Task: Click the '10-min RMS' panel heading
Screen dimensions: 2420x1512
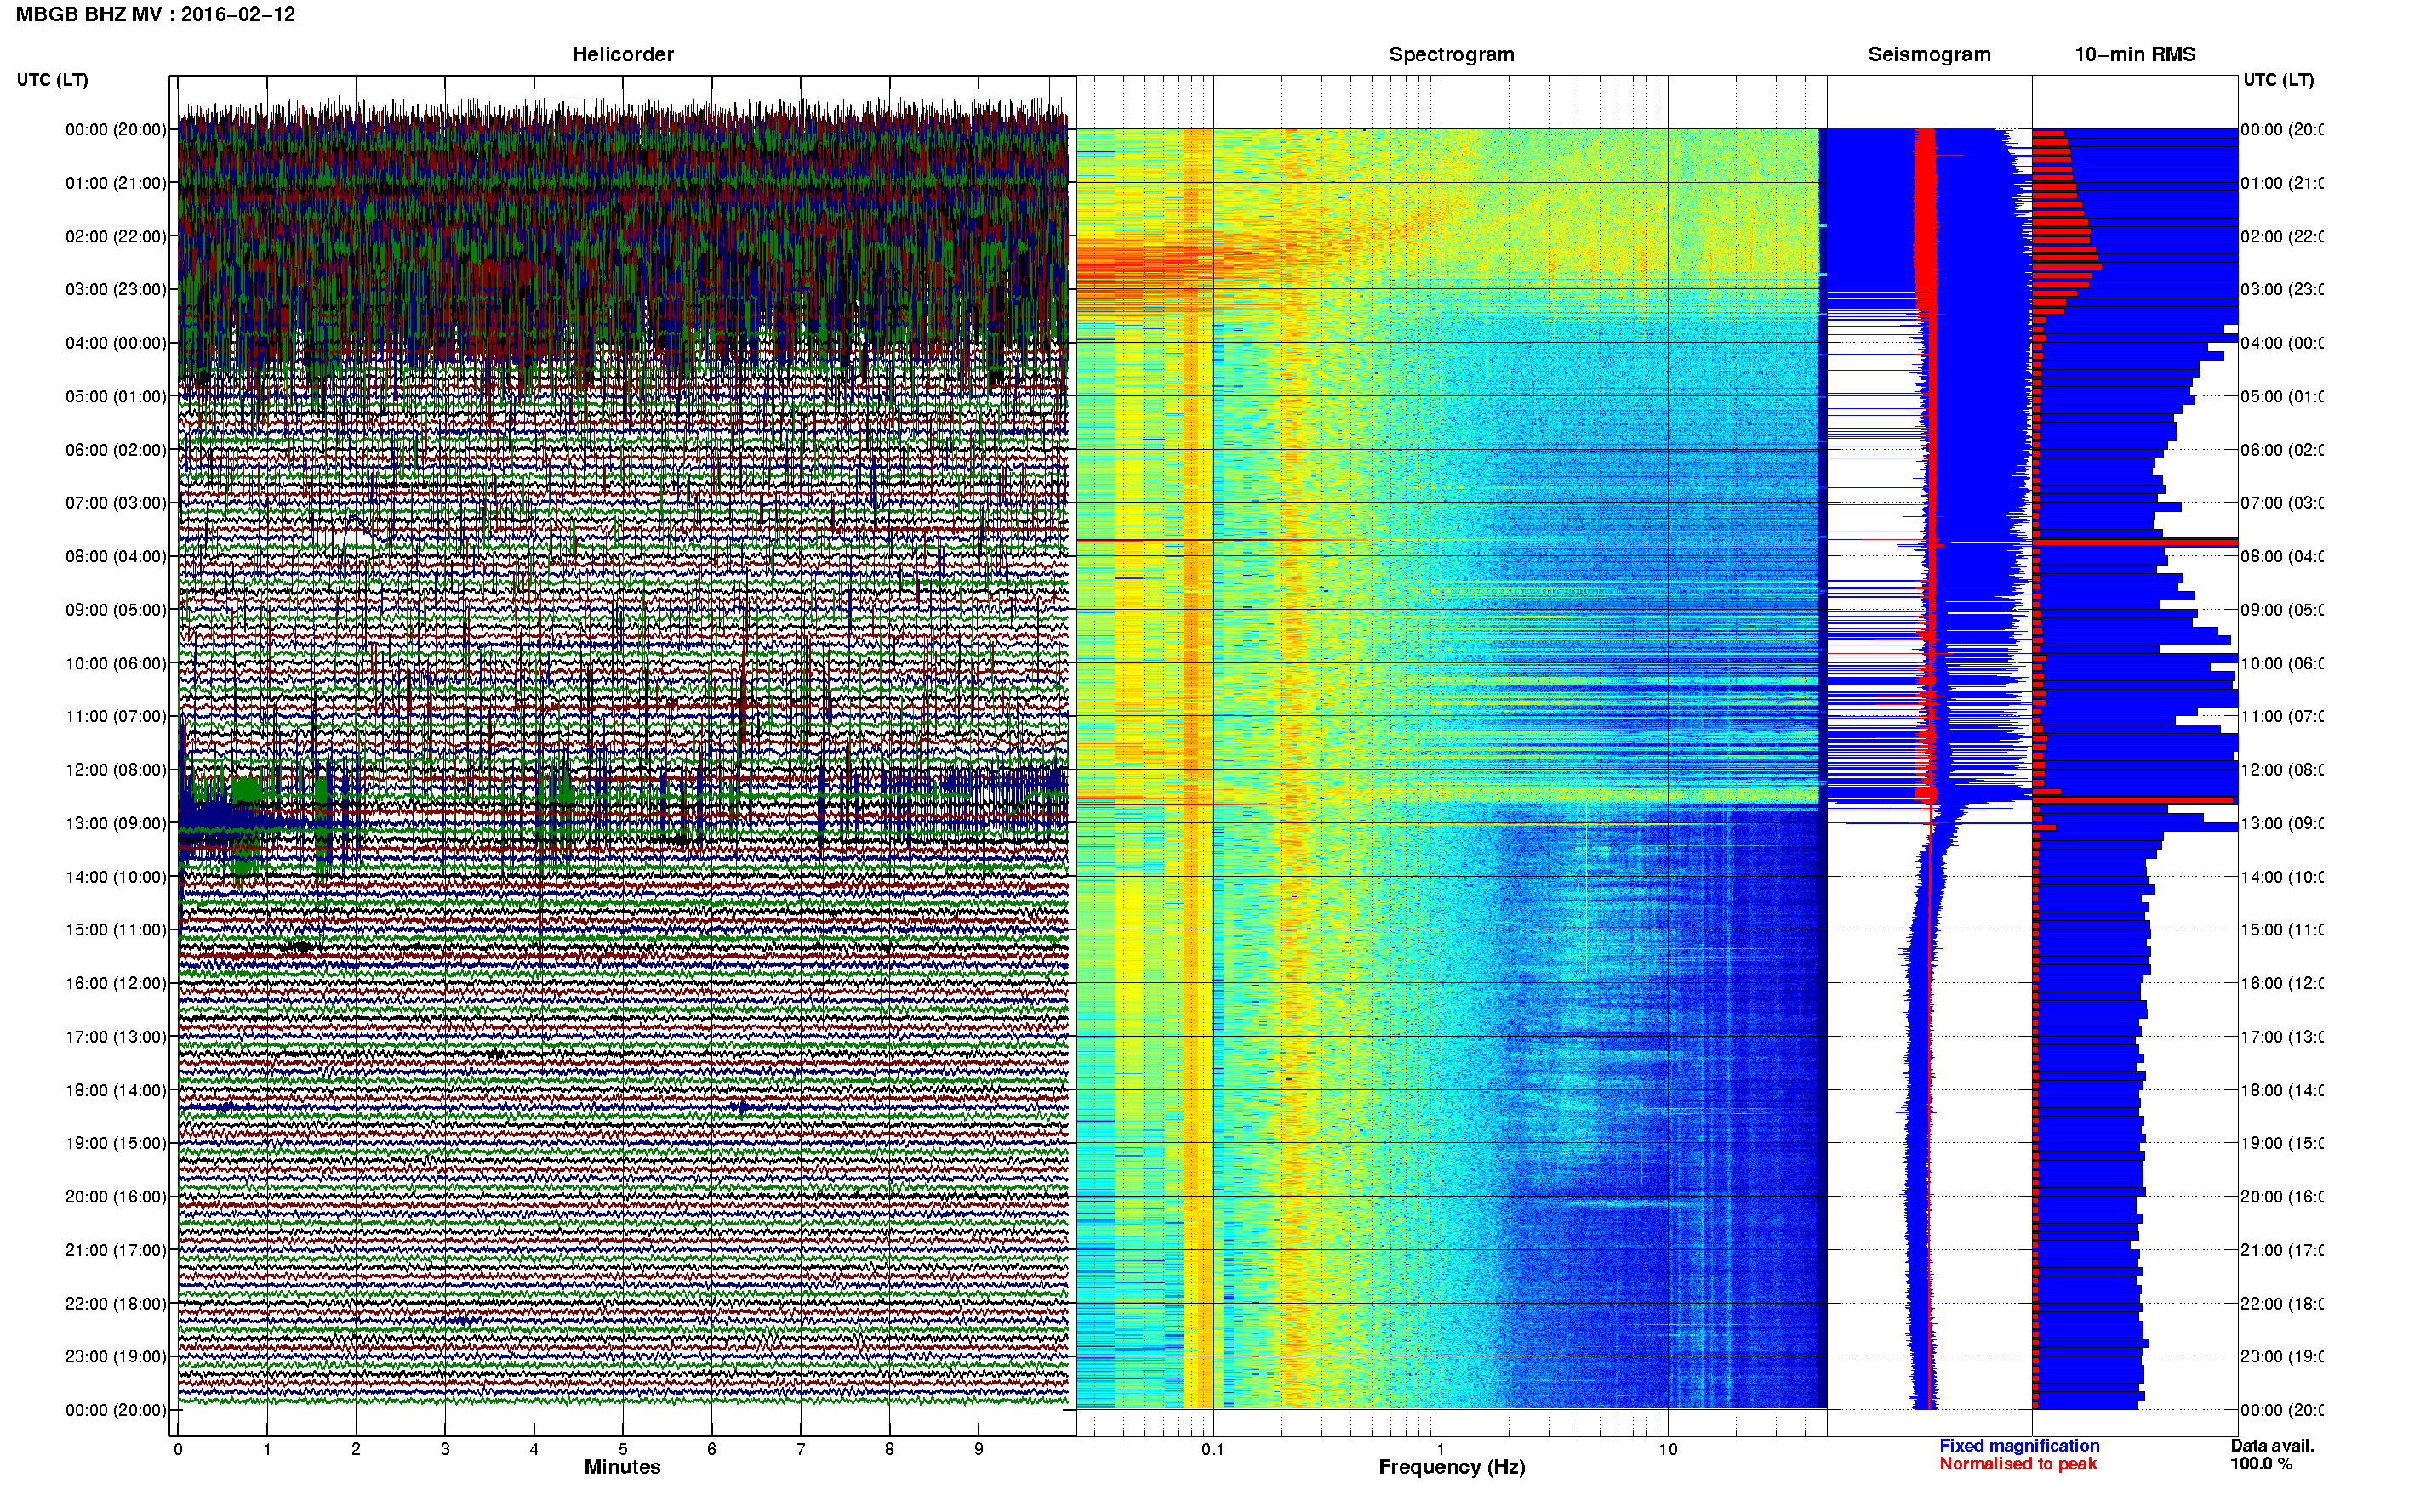Action: [2134, 54]
